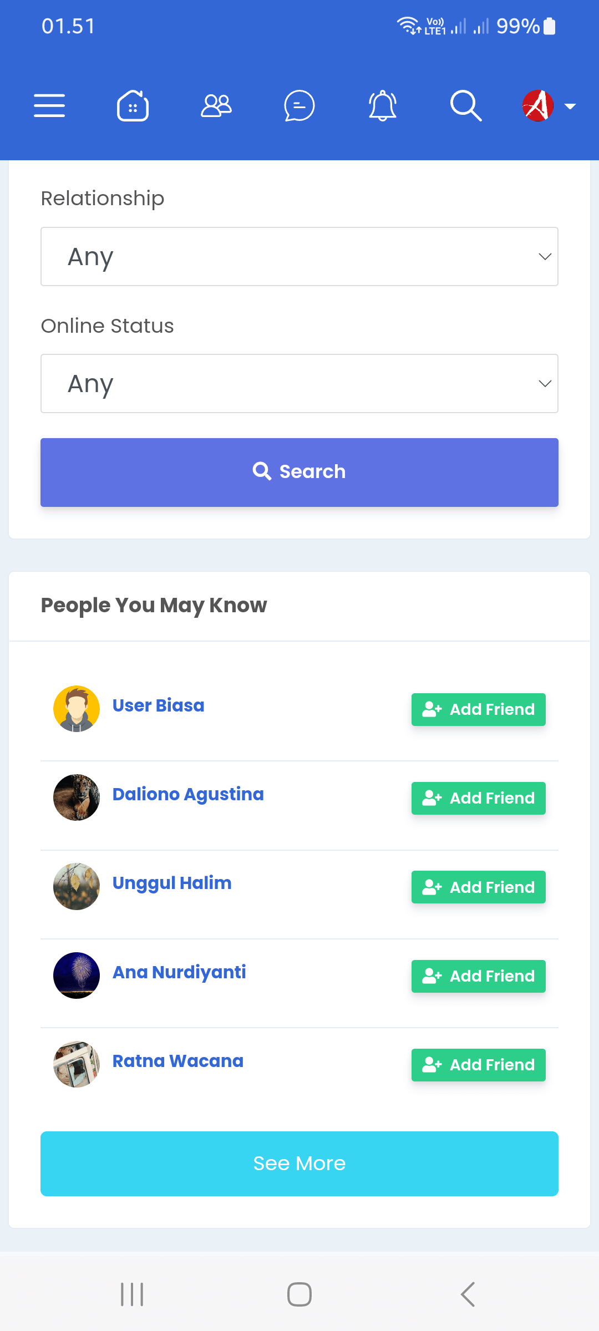
Task: Click See More suggestions button
Action: tap(299, 1164)
